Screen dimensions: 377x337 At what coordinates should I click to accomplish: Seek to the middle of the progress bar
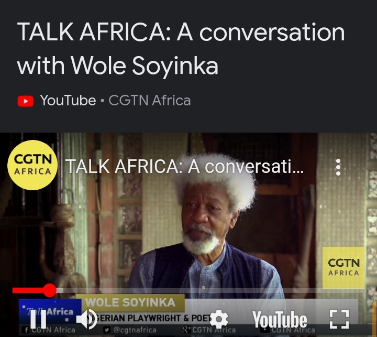(188, 290)
